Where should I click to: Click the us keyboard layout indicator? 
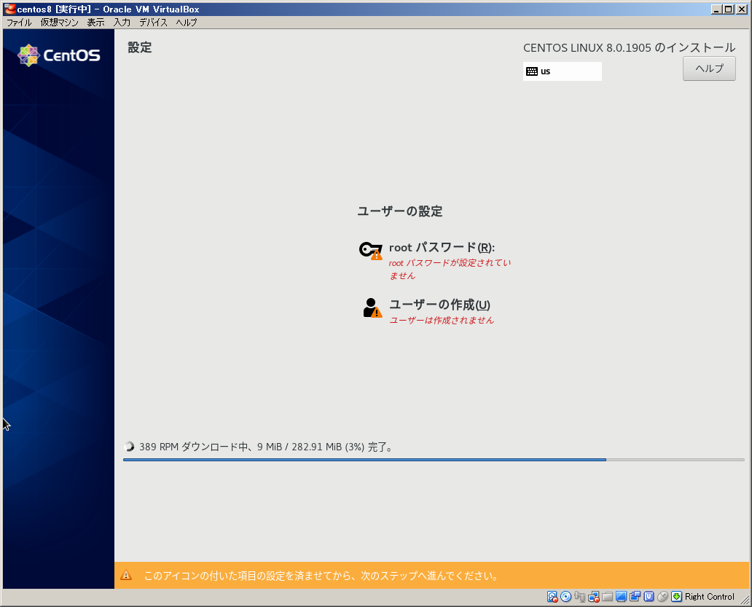point(562,71)
